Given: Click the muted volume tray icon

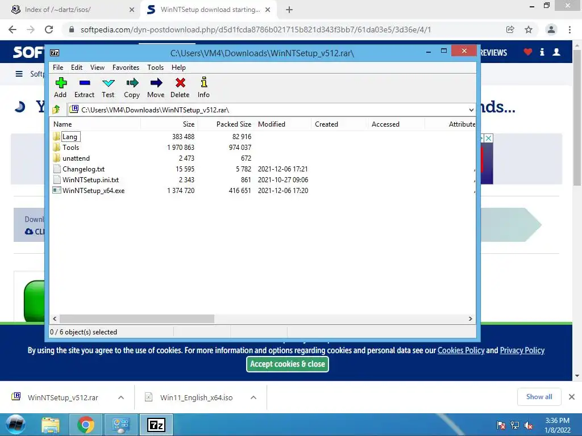Looking at the screenshot, I should [x=528, y=425].
